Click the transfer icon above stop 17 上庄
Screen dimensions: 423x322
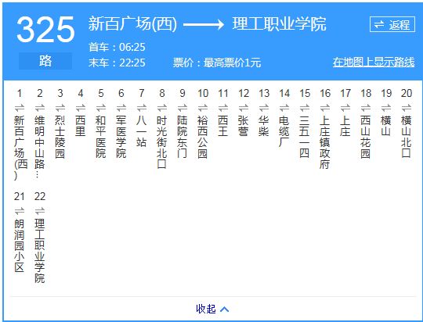(345, 108)
